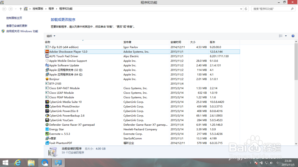
Task: Click the 7-Zip 9.20 program icon
Action: click(x=47, y=47)
